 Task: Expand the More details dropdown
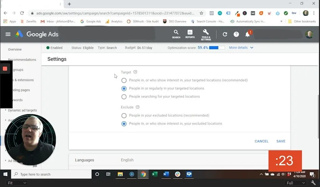tap(241, 48)
